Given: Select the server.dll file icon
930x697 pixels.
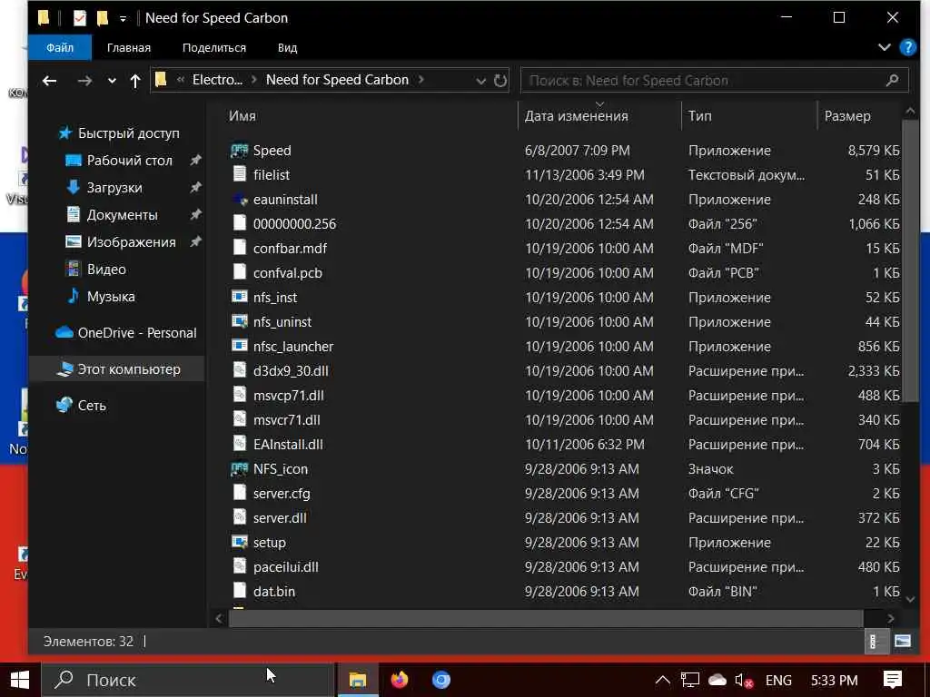Looking at the screenshot, I should click(239, 517).
